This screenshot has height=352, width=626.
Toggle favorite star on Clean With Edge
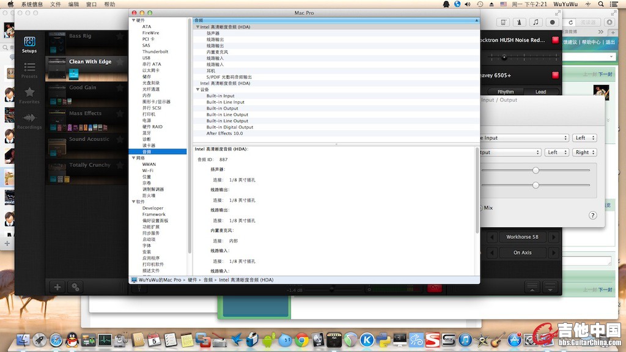coord(119,62)
